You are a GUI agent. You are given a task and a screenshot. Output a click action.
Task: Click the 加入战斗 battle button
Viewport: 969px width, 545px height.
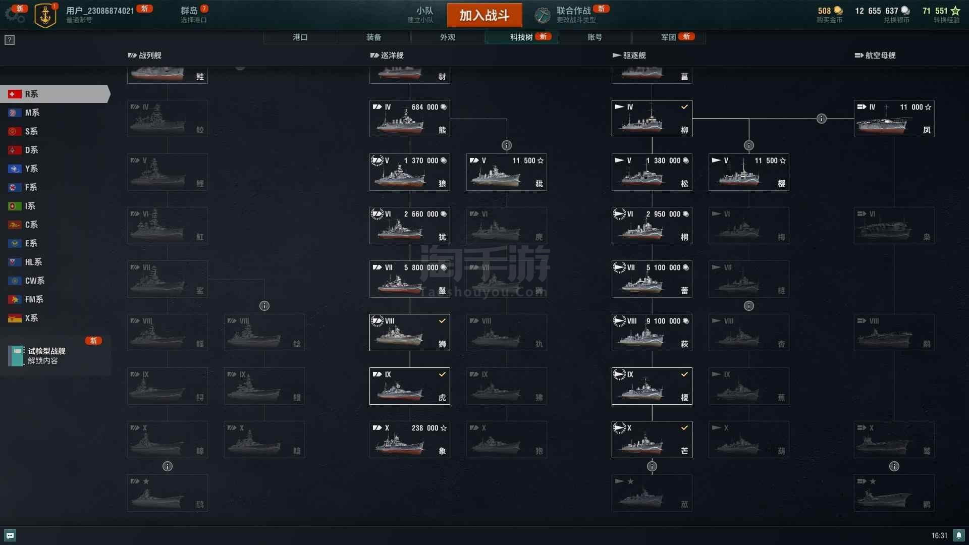tap(484, 15)
